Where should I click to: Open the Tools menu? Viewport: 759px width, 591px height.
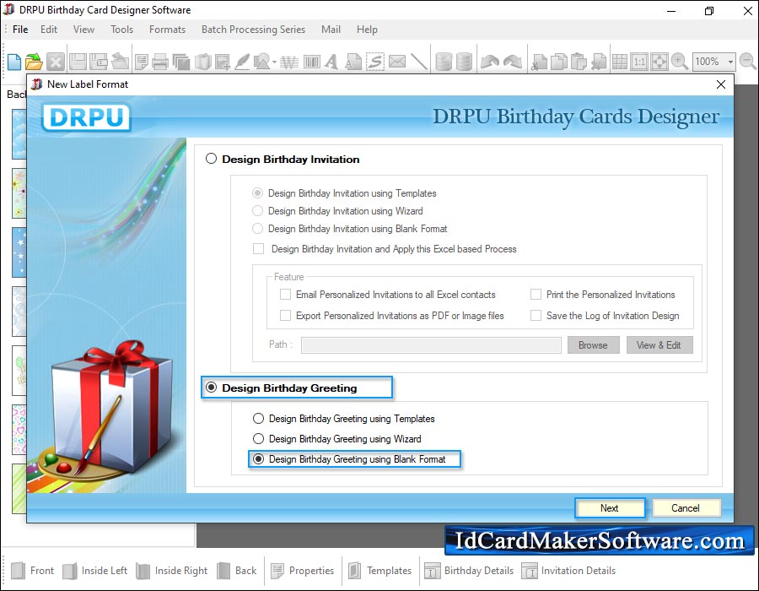pyautogui.click(x=121, y=30)
